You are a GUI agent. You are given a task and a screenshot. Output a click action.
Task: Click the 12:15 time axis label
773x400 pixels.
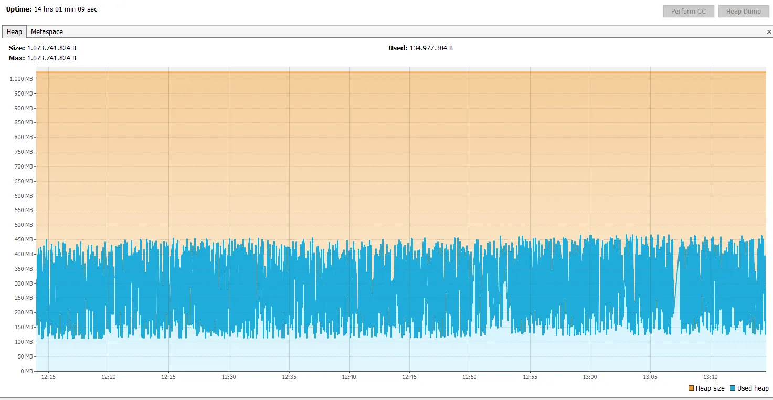coord(48,377)
